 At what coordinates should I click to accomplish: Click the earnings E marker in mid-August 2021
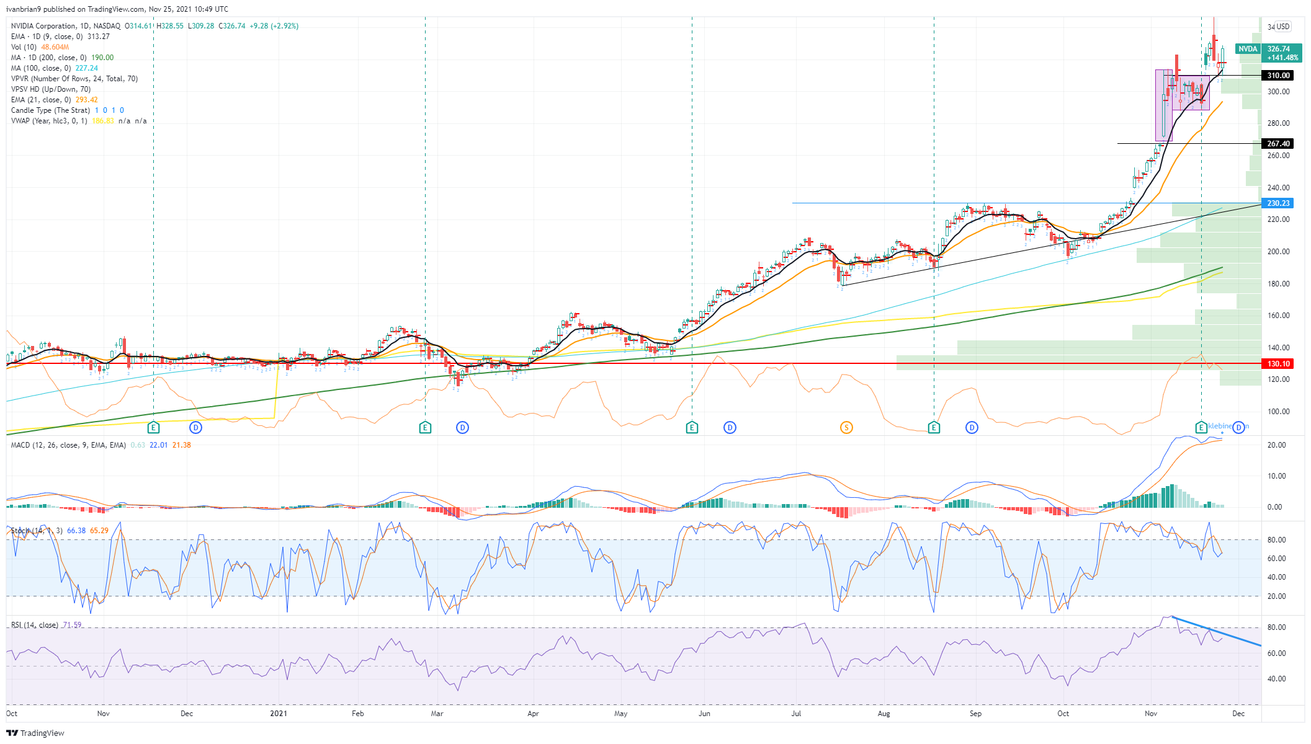tap(934, 427)
